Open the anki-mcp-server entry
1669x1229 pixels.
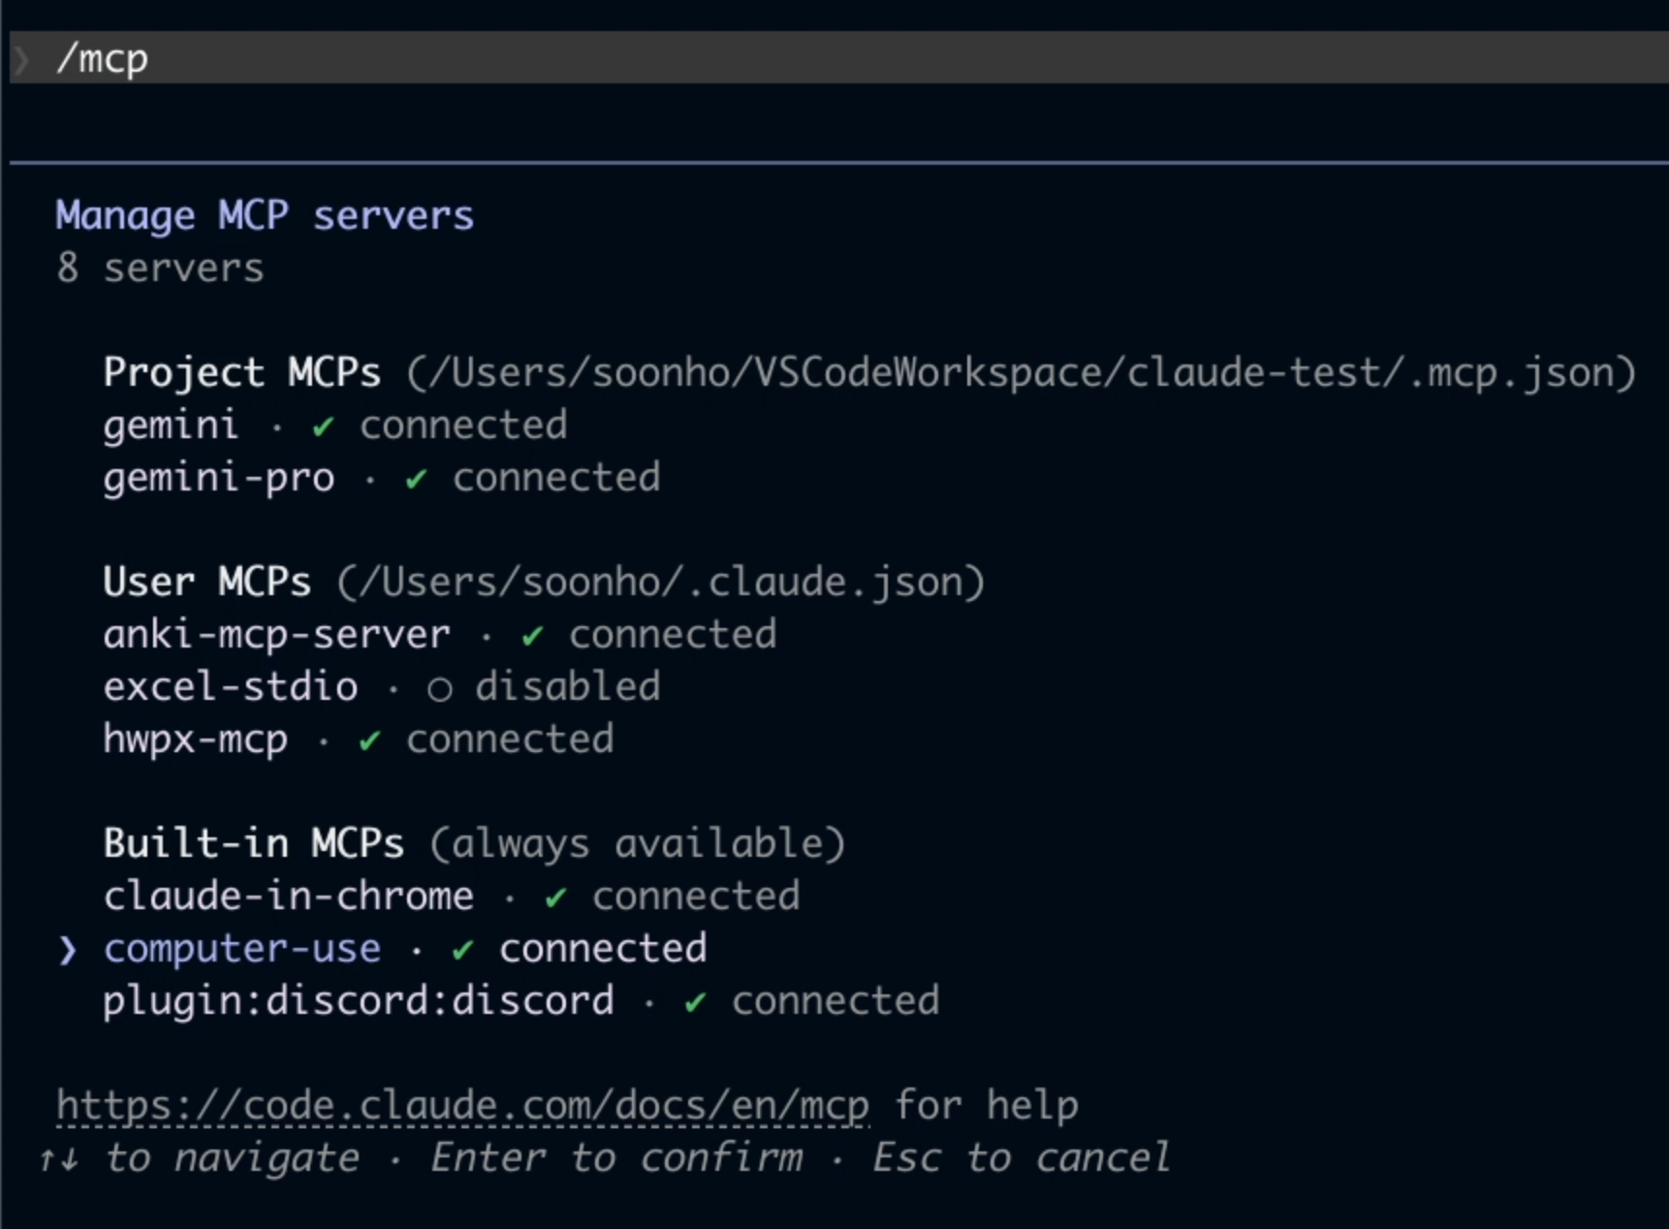coord(440,635)
